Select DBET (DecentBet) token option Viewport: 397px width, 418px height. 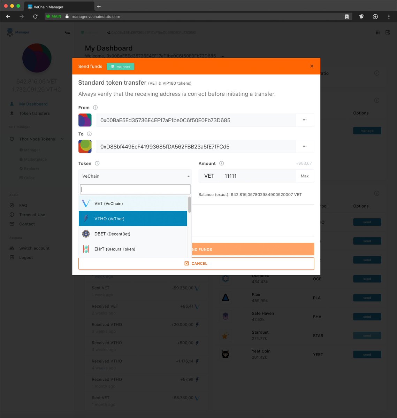(133, 234)
